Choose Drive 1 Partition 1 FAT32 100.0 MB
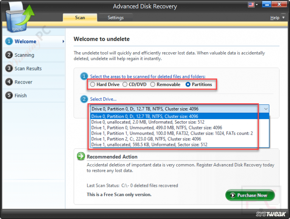Screen dimensions: 290x219 pos(179,134)
